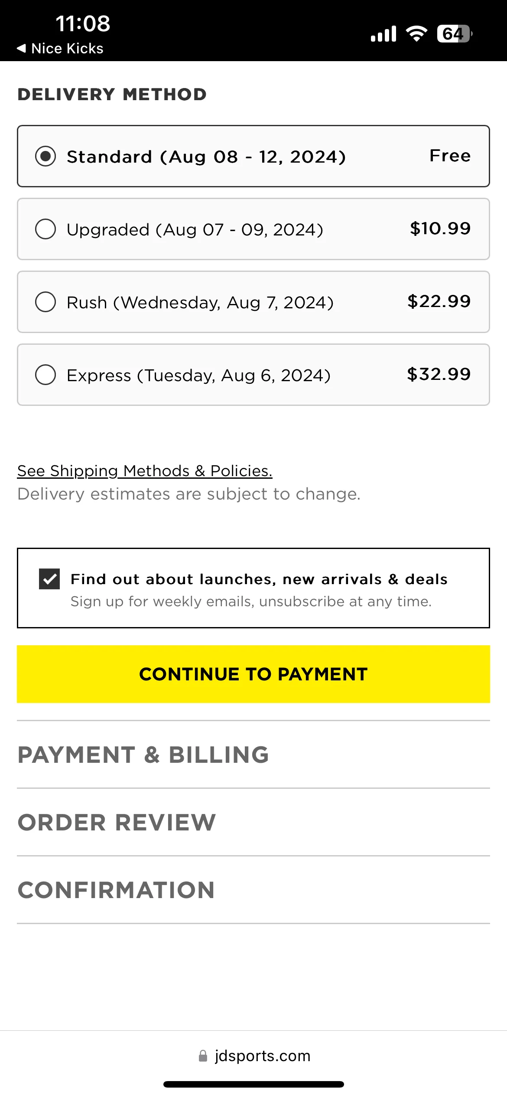Uncheck the weekly emails signup checkbox

point(49,579)
